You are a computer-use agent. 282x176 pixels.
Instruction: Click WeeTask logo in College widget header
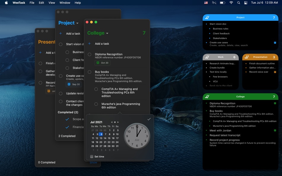point(207,96)
